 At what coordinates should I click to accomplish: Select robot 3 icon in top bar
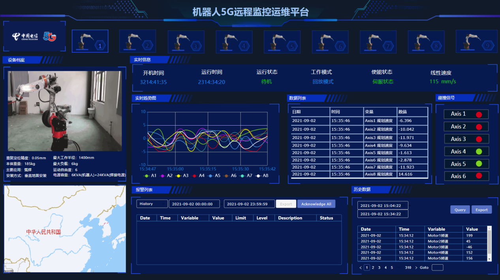186,42
